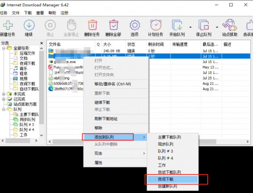Collapse the 队列 tree node
Image resolution: width=253 pixels, height=193 pixels.
(x=4, y=109)
